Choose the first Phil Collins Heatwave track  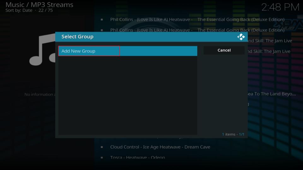click(x=197, y=20)
